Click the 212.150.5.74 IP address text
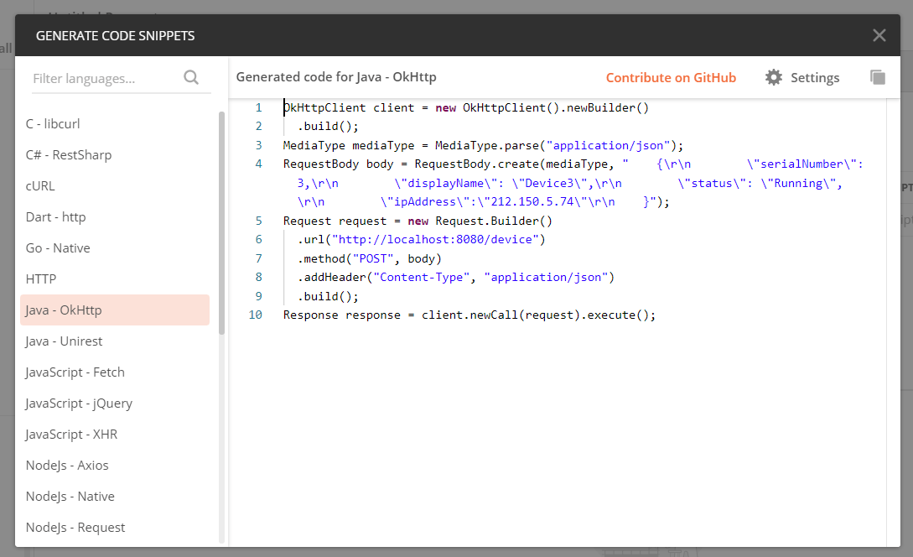The image size is (913, 557). click(x=532, y=202)
